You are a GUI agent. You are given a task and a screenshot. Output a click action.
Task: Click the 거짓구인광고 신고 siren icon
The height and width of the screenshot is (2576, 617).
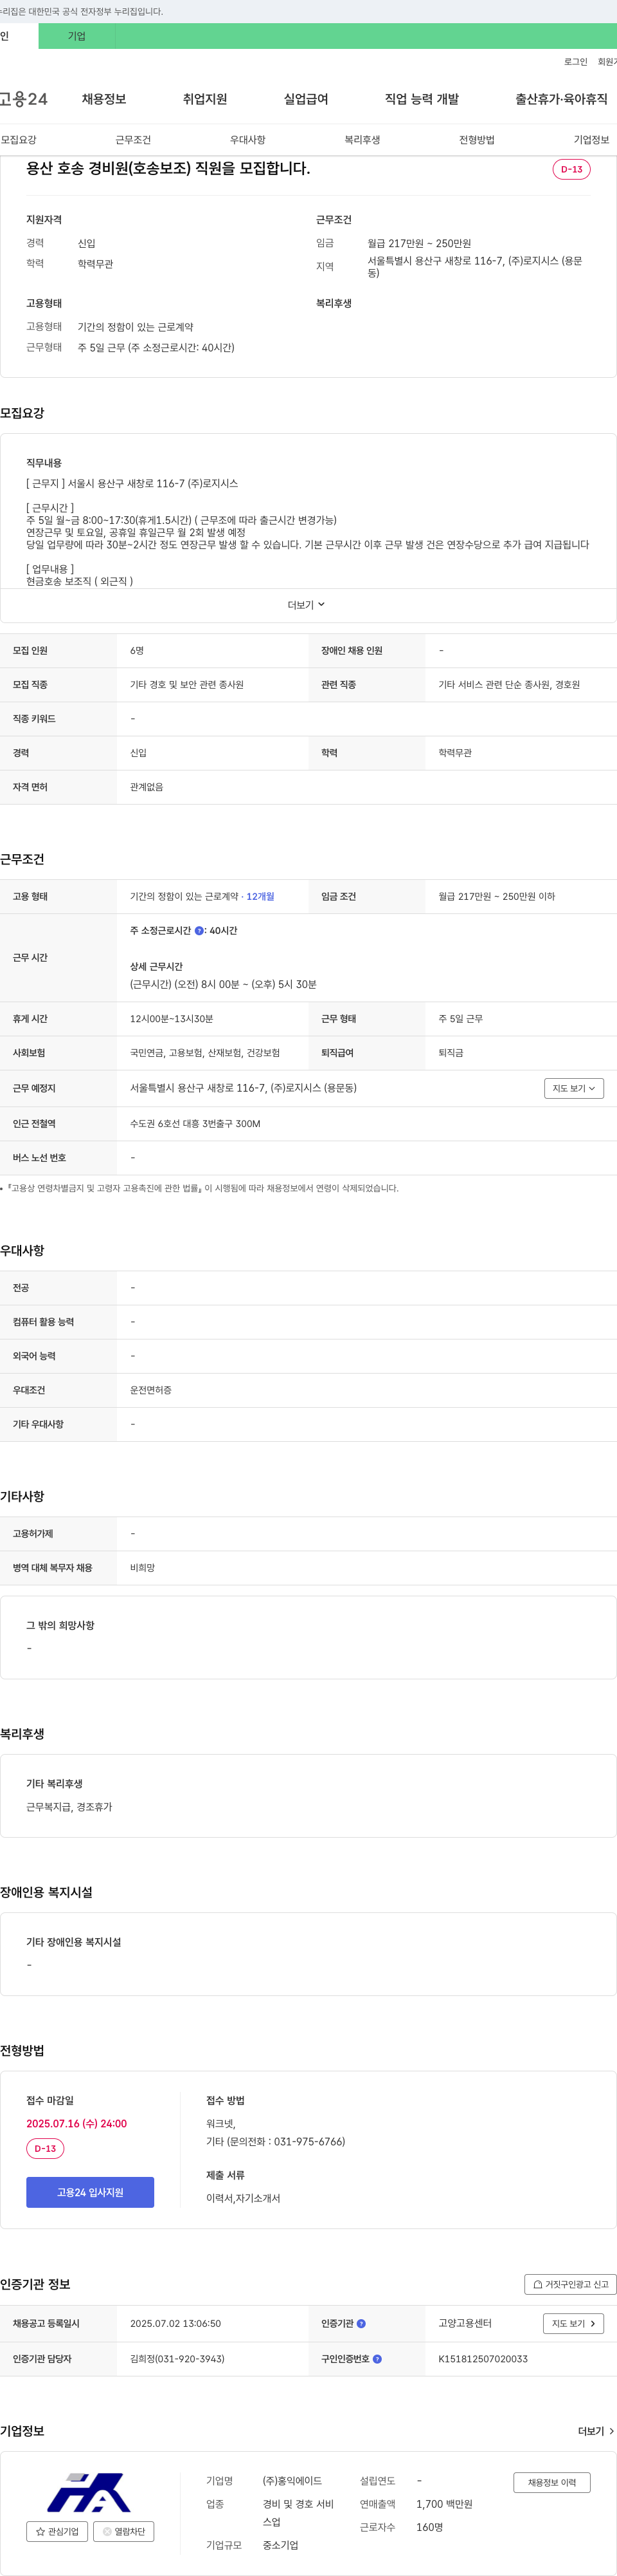coord(538,2284)
